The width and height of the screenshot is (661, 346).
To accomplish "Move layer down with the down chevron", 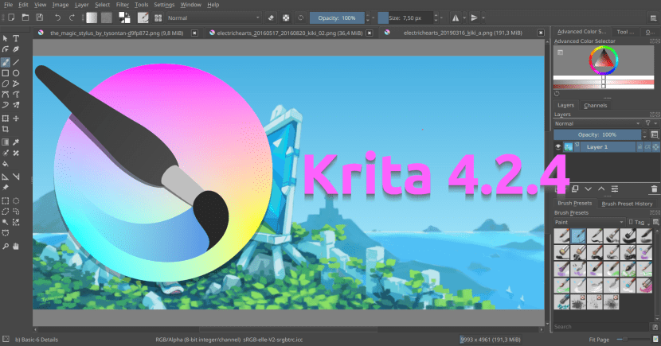I will (588, 189).
